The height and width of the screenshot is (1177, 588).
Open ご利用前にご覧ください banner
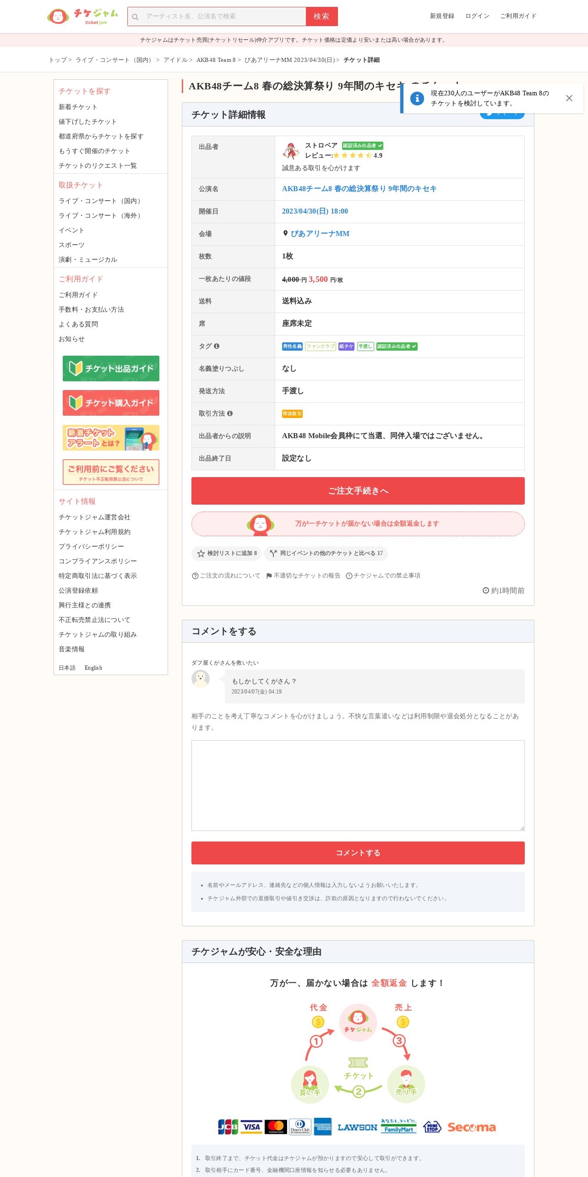point(111,472)
